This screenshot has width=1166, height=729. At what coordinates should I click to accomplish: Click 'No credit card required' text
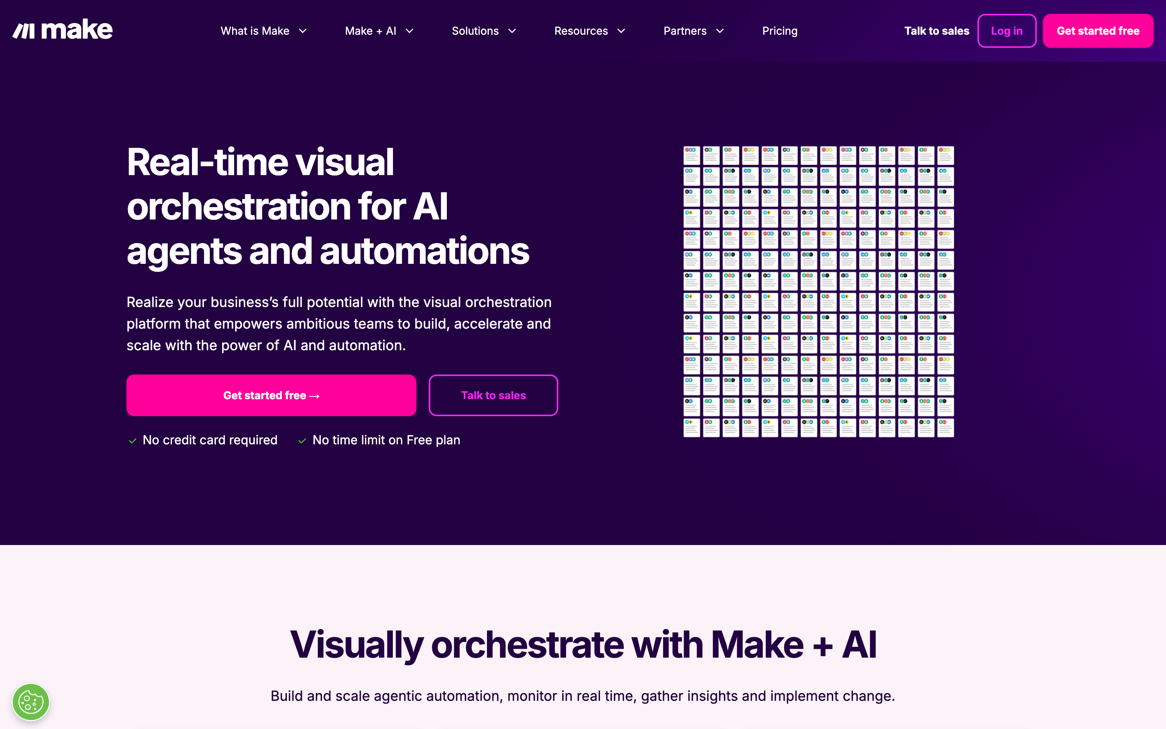(x=210, y=440)
